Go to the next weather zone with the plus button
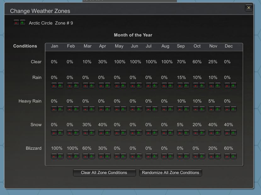This screenshot has width=261, height=195. 22,22
